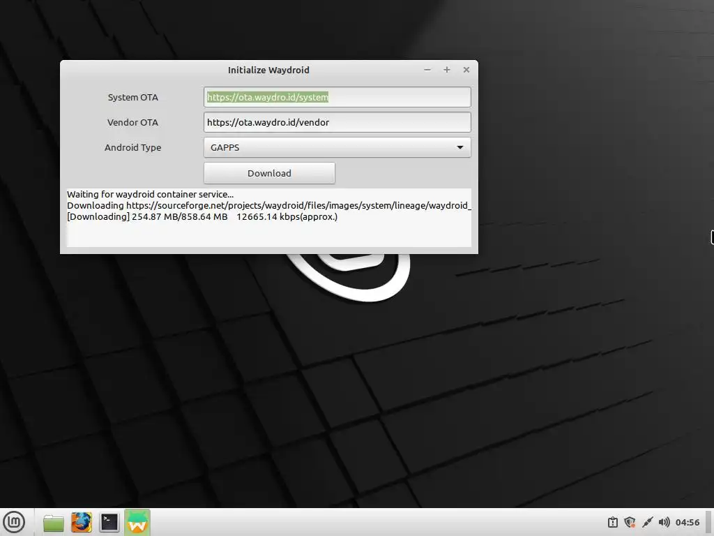Open the volume control tray icon
Viewport: 714px width, 536px height.
click(664, 522)
